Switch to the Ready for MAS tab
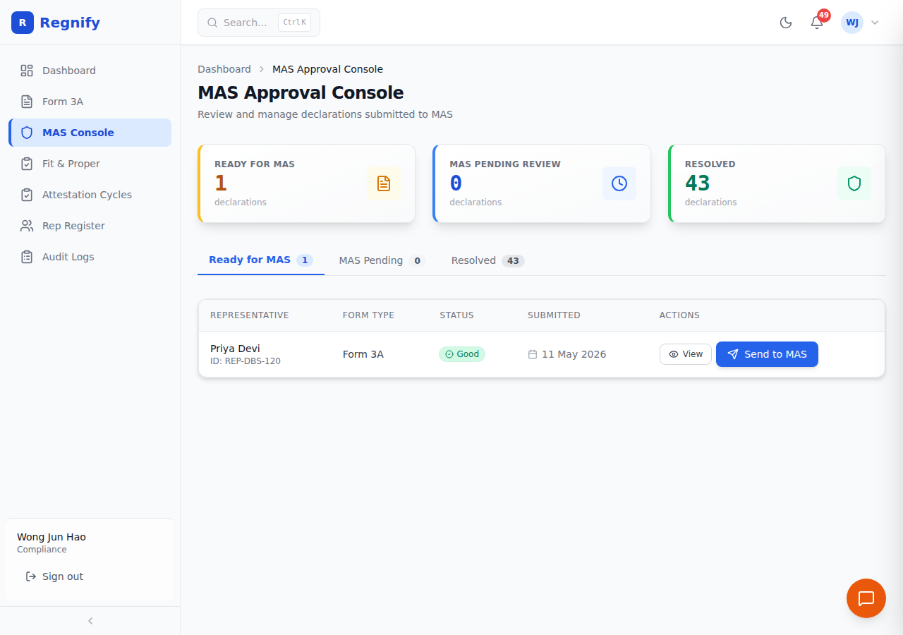This screenshot has width=903, height=635. (x=261, y=260)
